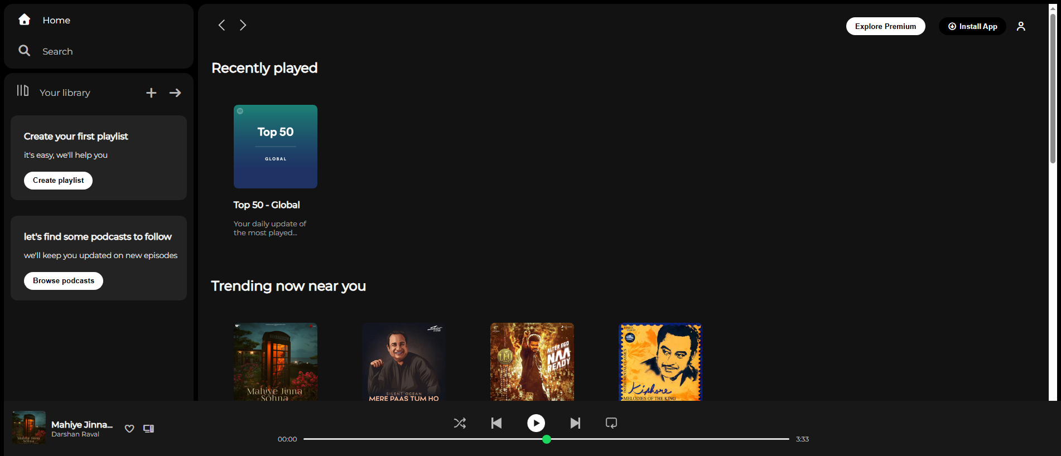This screenshot has width=1061, height=456.
Task: Click the Search magnifier icon
Action: [24, 51]
